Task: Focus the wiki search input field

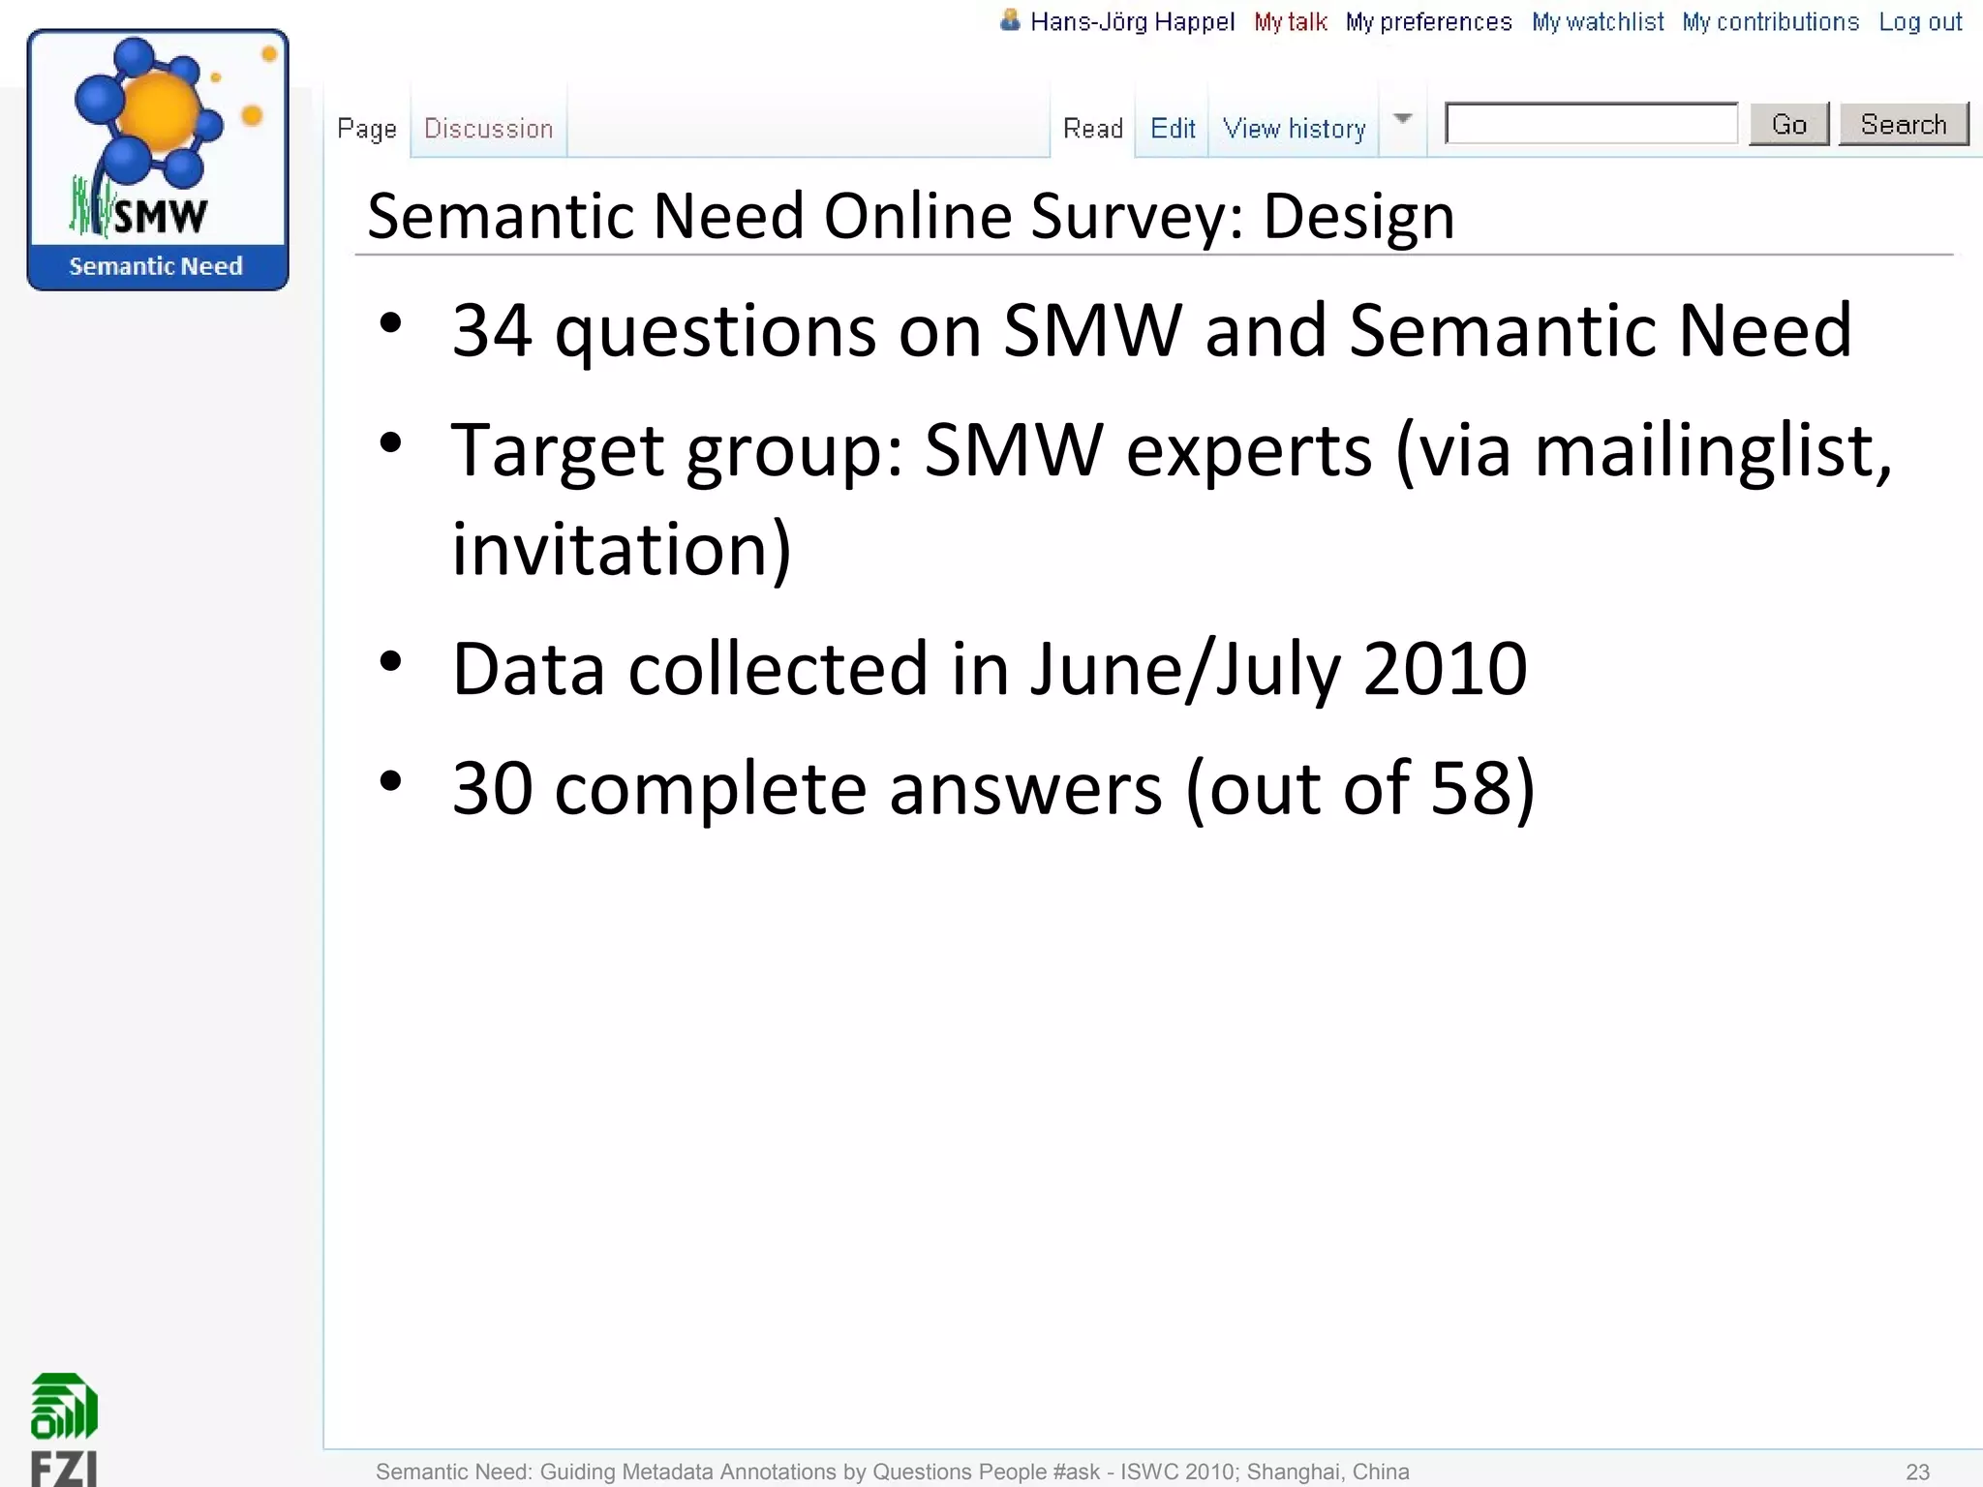Action: (x=1591, y=124)
